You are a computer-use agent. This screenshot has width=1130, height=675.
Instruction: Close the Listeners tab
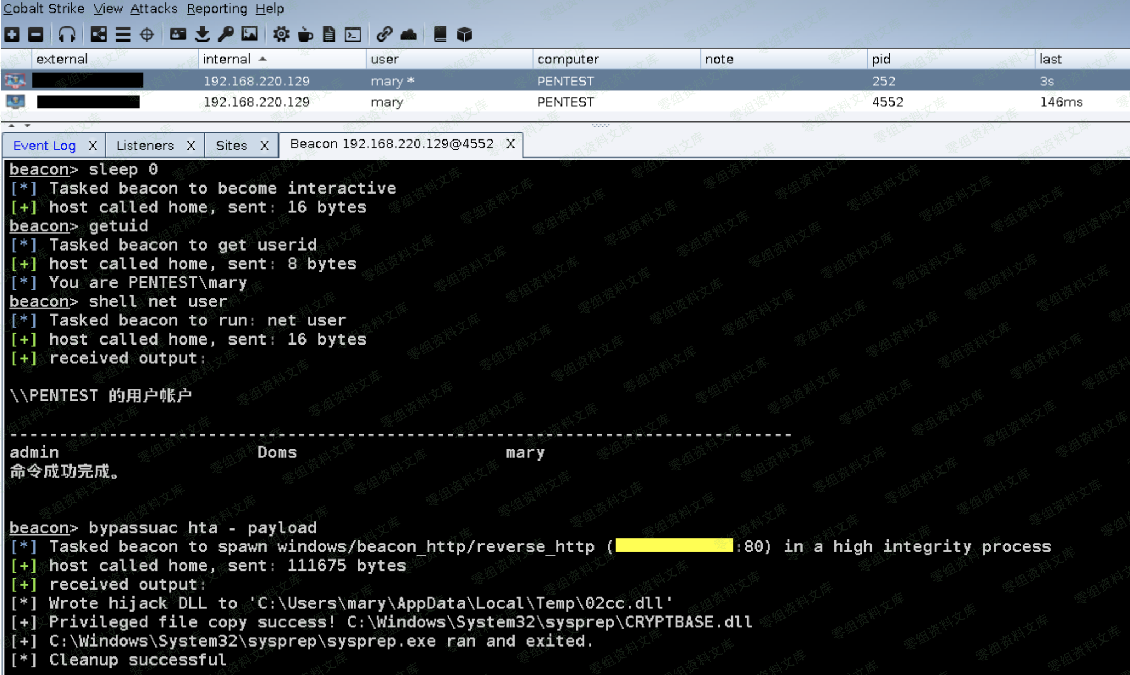[x=191, y=146]
